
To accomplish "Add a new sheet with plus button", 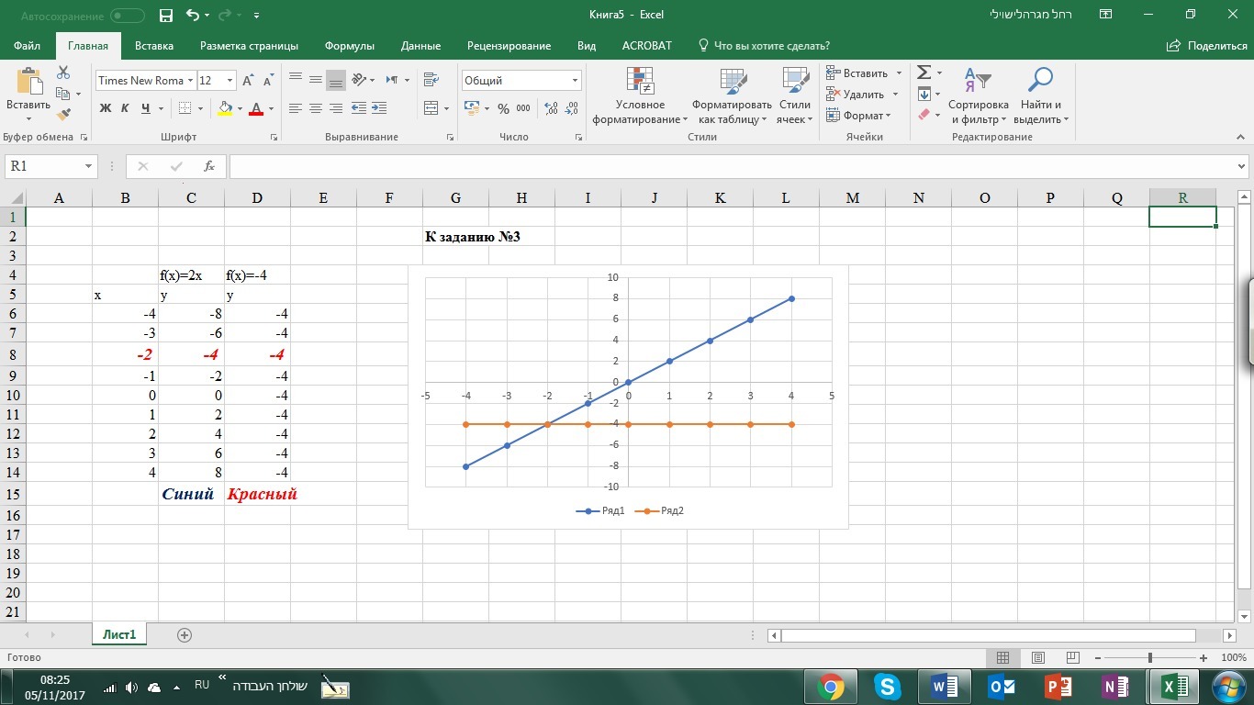I will tap(185, 634).
